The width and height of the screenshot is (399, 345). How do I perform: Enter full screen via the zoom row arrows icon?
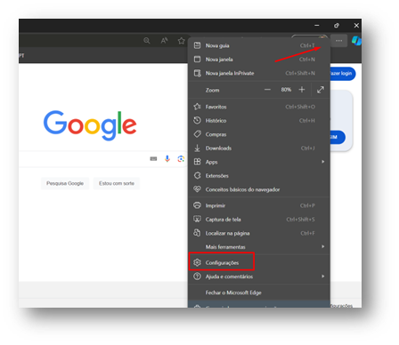pyautogui.click(x=321, y=90)
